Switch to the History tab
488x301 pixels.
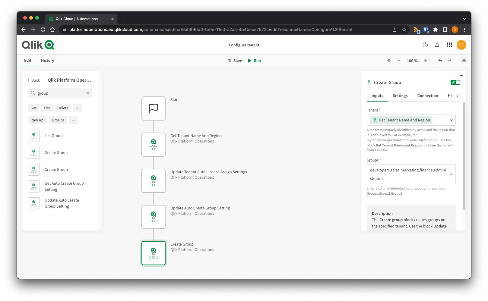(x=47, y=60)
